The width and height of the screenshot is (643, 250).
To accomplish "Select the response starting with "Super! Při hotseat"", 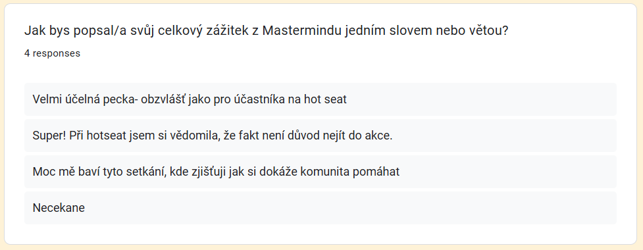I will 321,136.
